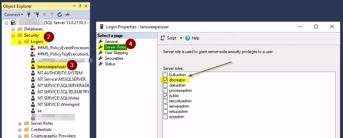343x138 pixels.
Task: Click the Login Properties title bar icon
Action: tap(101, 27)
